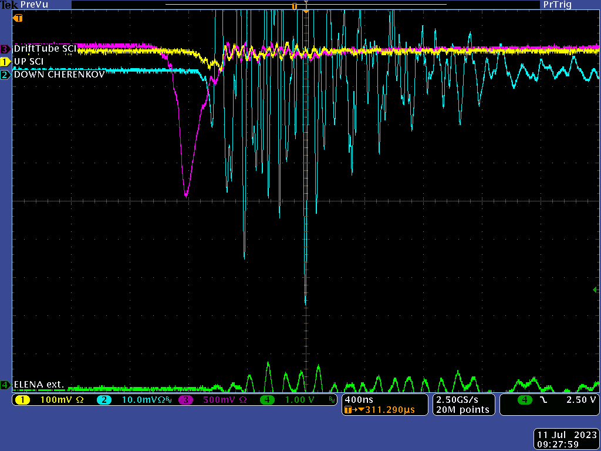This screenshot has width=601, height=451.
Task: Click the 311.290µs trigger delay value
Action: (389, 410)
